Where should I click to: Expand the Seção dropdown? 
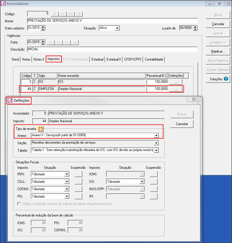pyautogui.click(x=156, y=143)
